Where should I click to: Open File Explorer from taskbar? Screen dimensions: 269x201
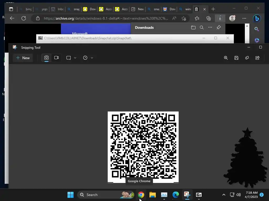153,195
